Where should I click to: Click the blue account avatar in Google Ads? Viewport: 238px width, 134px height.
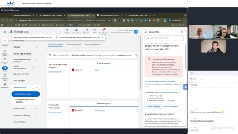[x=136, y=31]
